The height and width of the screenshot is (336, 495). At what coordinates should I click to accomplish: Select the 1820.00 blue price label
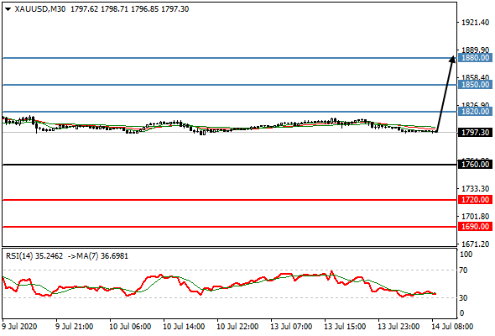click(475, 112)
